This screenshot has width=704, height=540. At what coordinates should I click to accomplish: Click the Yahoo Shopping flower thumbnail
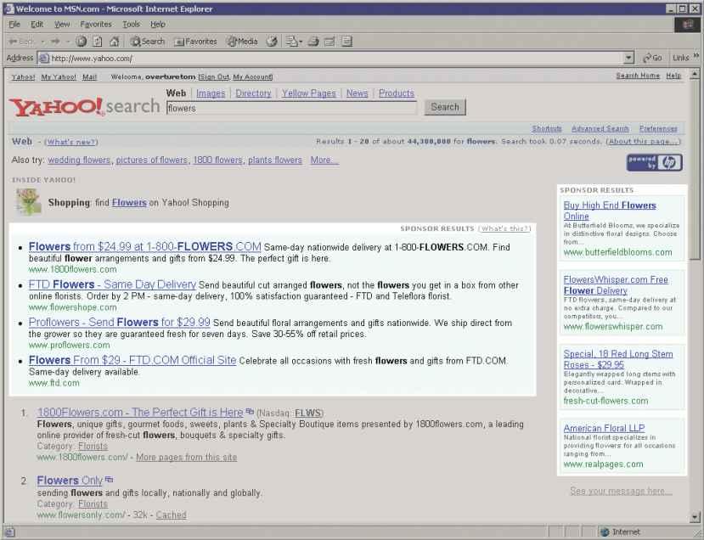click(28, 202)
